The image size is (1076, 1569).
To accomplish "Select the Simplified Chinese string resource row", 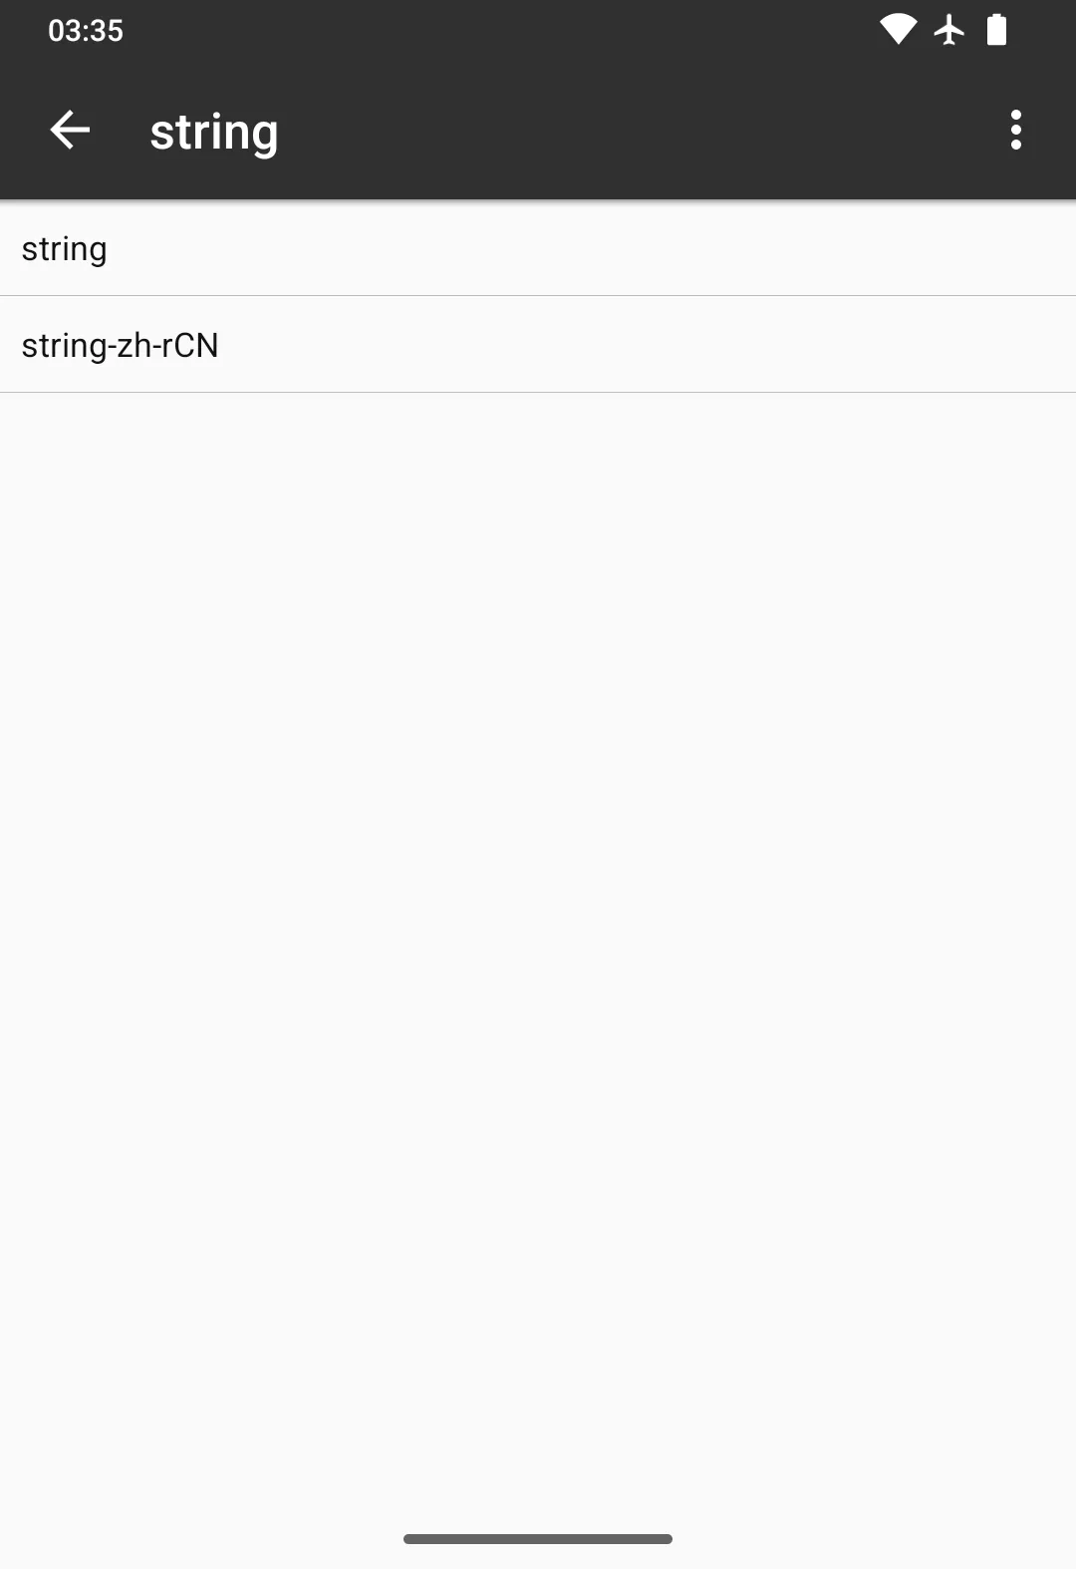I will 538,345.
